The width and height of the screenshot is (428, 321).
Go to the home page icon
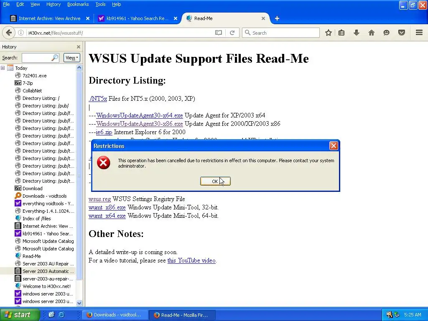pyautogui.click(x=372, y=33)
